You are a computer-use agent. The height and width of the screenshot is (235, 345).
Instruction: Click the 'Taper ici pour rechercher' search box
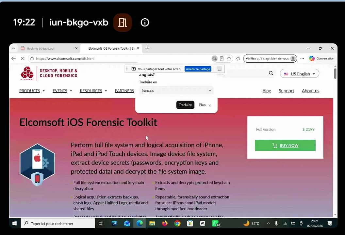(x=58, y=224)
